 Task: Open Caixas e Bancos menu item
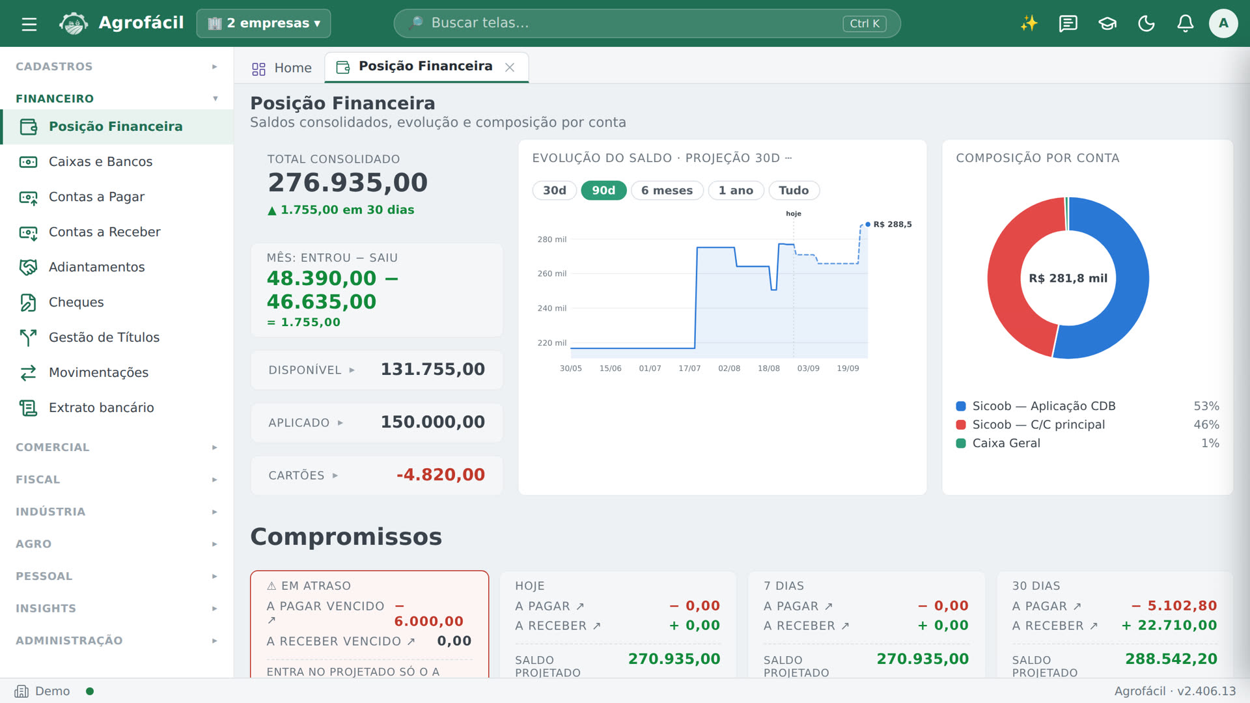tap(117, 161)
